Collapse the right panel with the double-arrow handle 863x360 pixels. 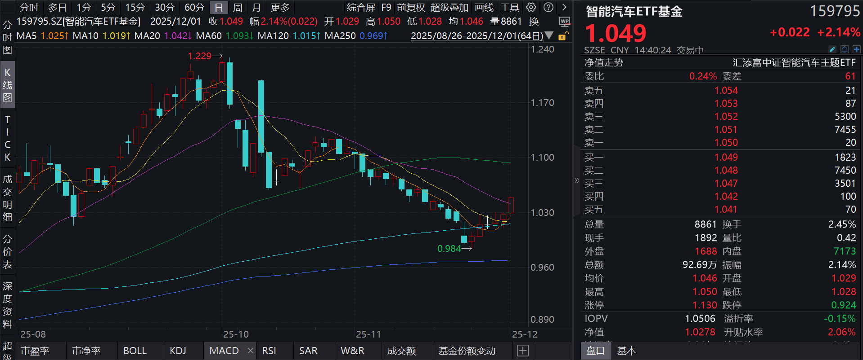tap(577, 180)
